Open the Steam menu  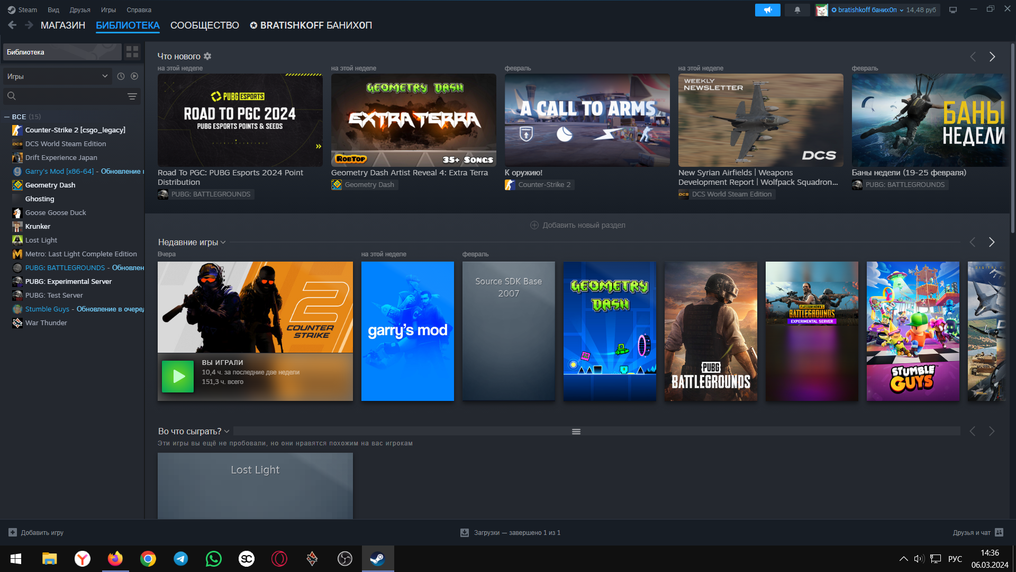click(x=22, y=10)
